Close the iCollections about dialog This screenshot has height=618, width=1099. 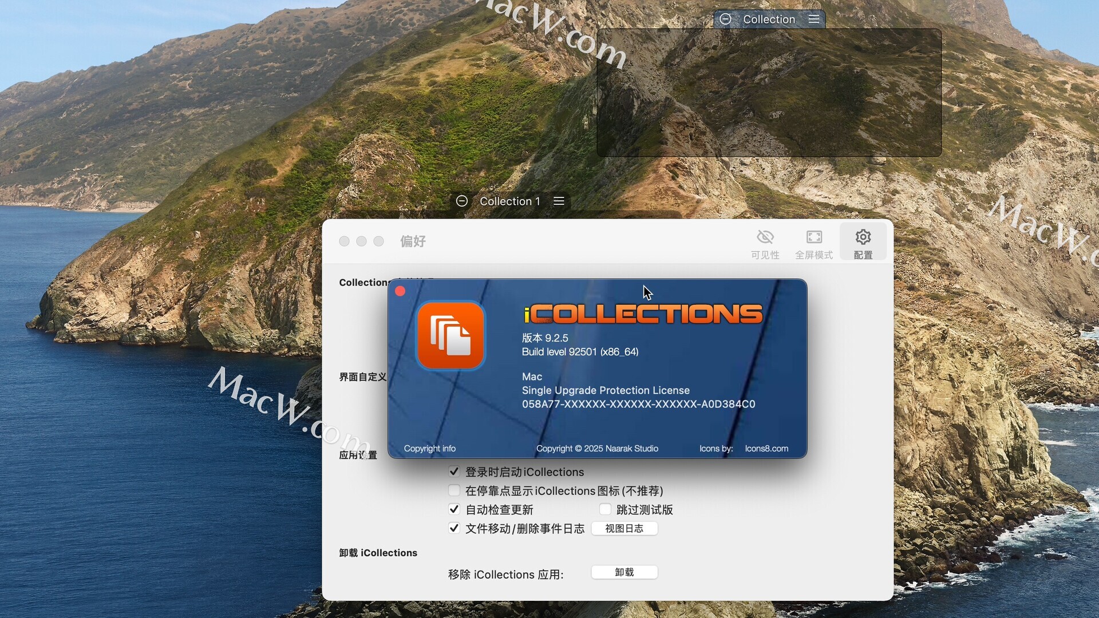pos(400,291)
